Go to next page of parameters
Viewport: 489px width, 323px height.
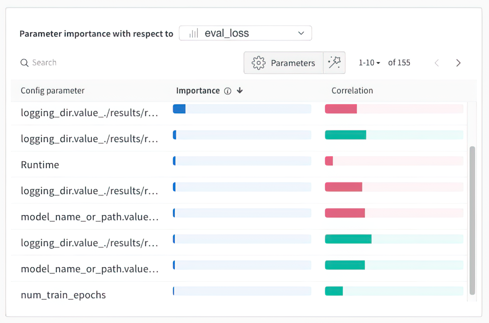(x=458, y=63)
